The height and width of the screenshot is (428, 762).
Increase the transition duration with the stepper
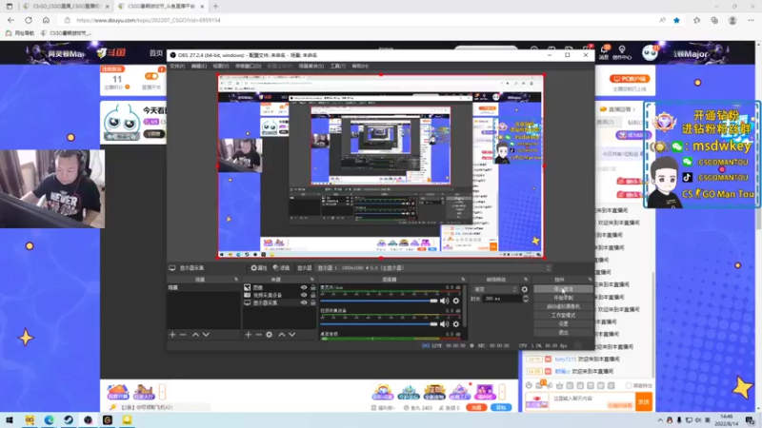526,297
